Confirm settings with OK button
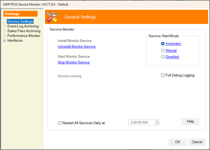The image size is (210, 150). [x=178, y=142]
